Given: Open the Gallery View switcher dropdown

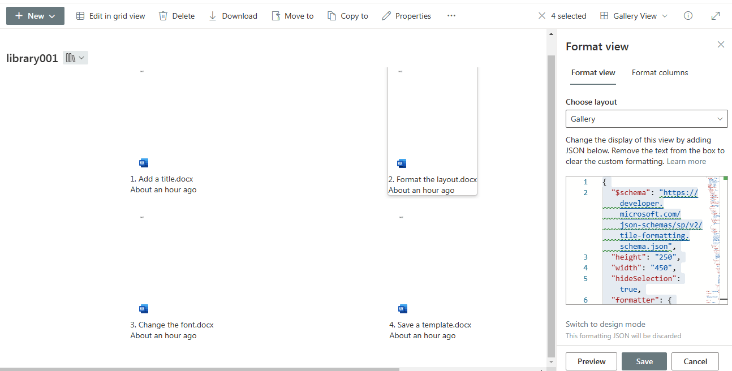Looking at the screenshot, I should click(634, 16).
